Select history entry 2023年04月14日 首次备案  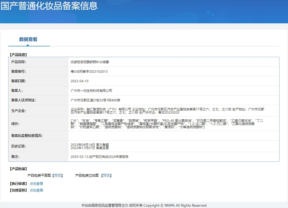coord(90,145)
